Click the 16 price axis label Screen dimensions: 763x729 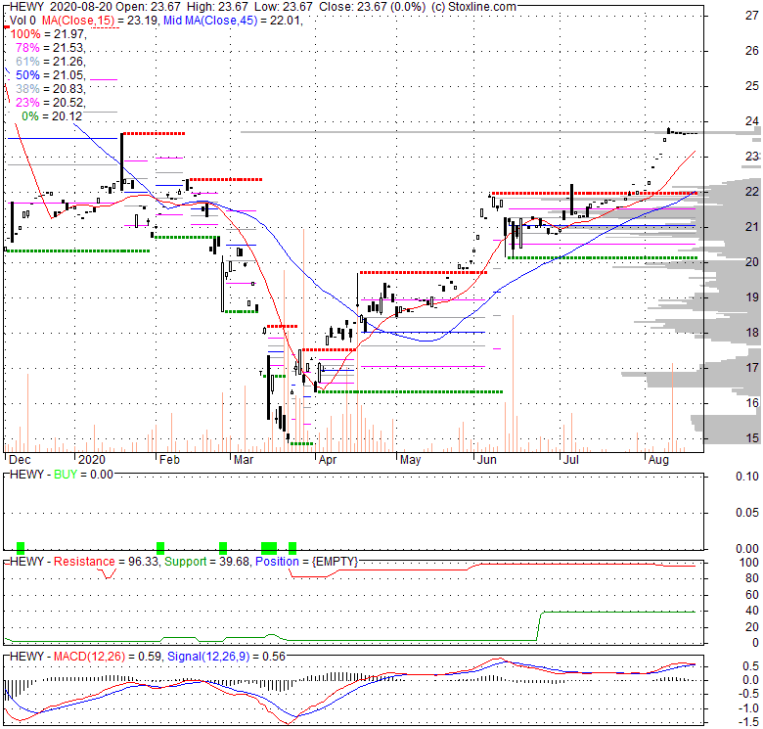click(x=752, y=403)
